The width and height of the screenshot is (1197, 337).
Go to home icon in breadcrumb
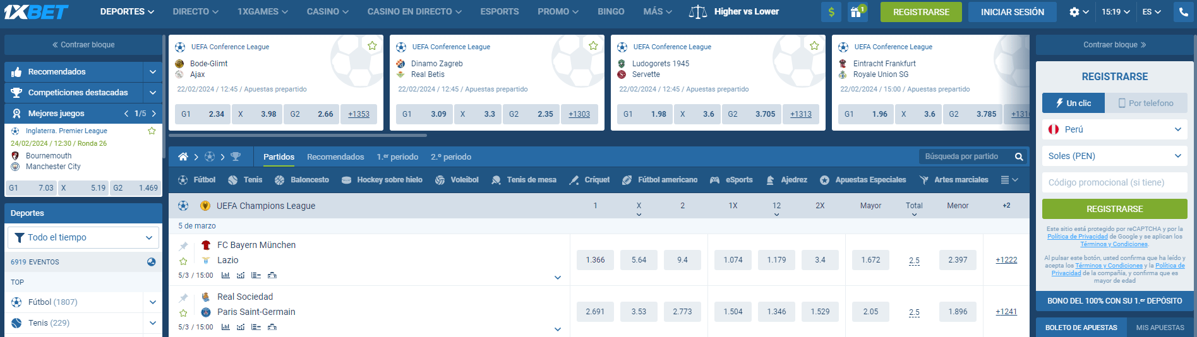tap(183, 157)
